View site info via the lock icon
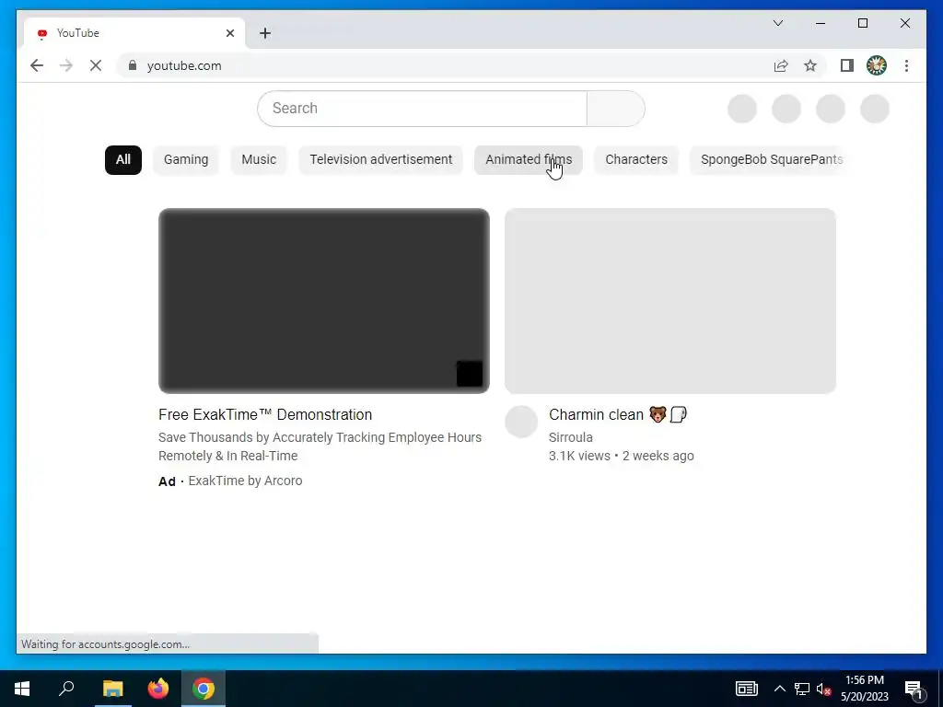This screenshot has width=943, height=707. point(133,65)
